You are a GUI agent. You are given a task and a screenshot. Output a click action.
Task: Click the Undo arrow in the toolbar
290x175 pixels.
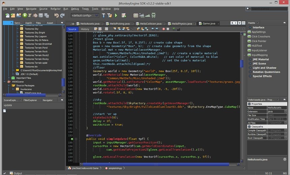click(x=57, y=15)
